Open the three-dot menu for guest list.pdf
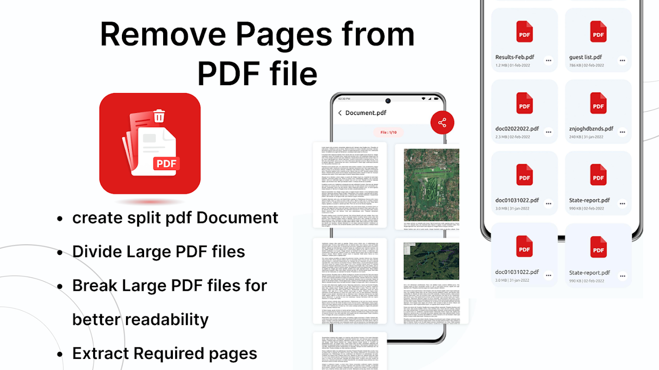The width and height of the screenshot is (659, 370). [622, 61]
